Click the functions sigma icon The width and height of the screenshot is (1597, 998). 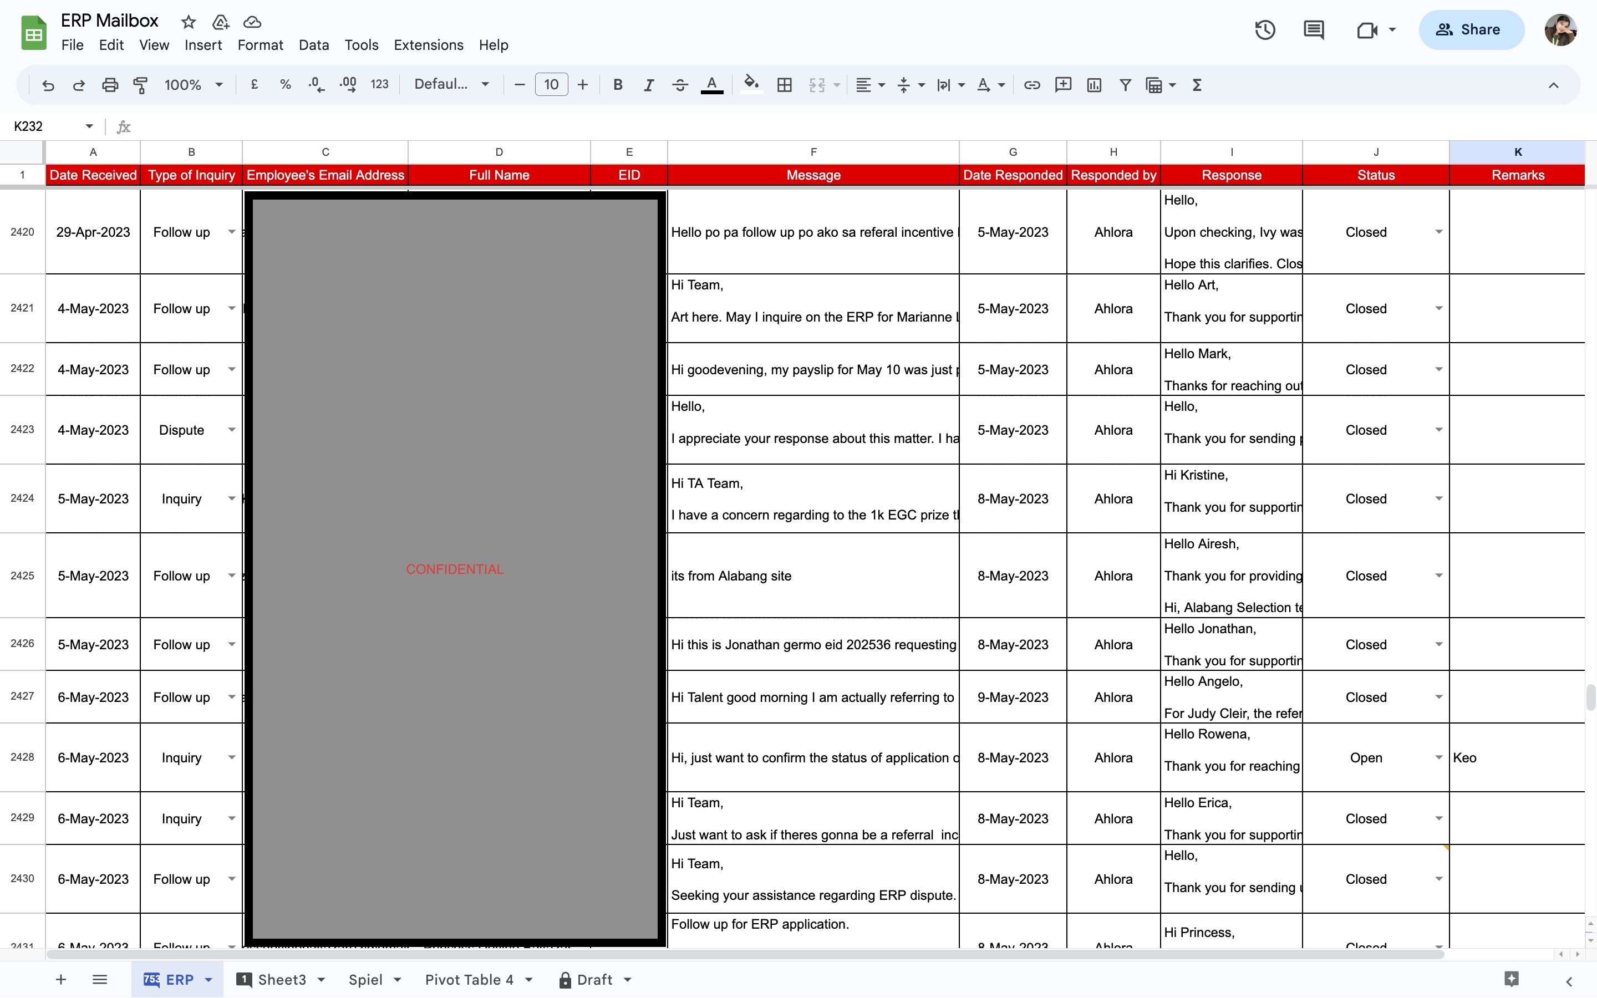tap(1197, 84)
